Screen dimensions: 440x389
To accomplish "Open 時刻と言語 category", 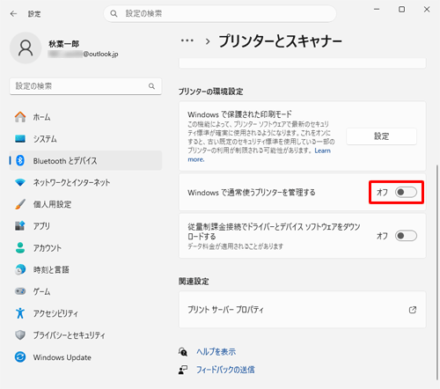I will point(85,269).
